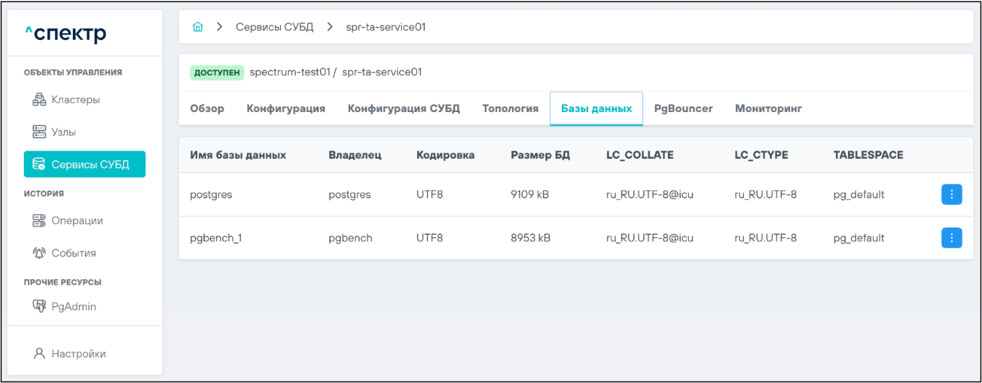Switch to the Обзор tab

(207, 109)
